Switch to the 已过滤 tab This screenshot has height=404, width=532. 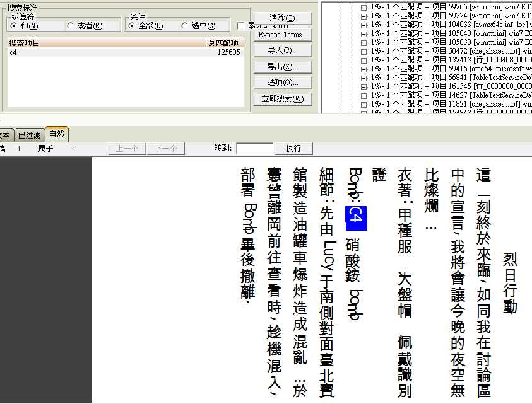pos(30,136)
